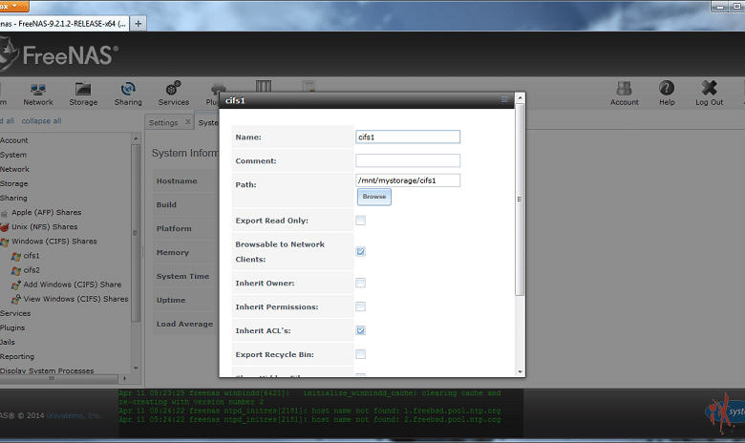
Task: Expand Plugins in the navigation tree
Action: pyautogui.click(x=12, y=327)
